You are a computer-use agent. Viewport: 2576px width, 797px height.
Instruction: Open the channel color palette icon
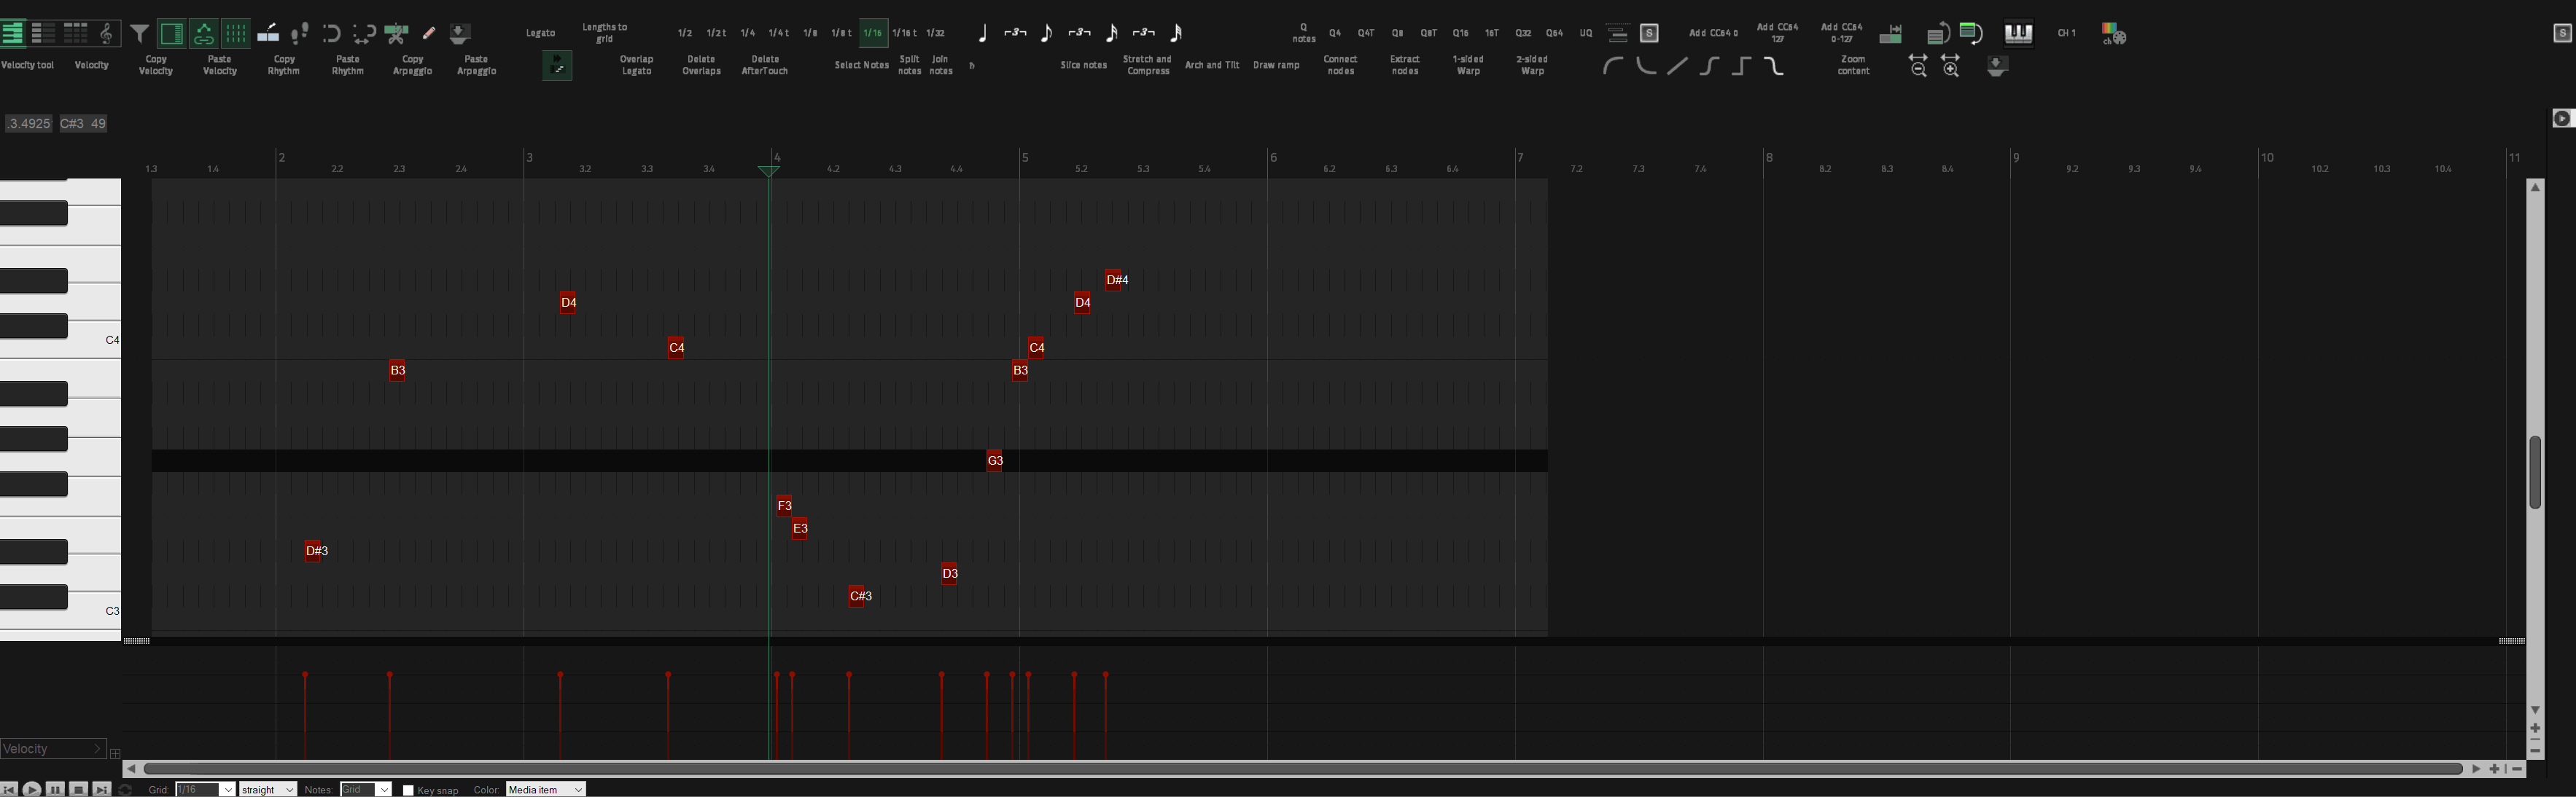coord(2113,34)
